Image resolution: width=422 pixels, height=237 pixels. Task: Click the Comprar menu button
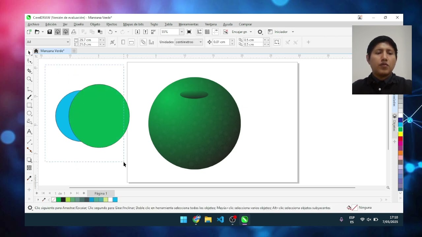[x=245, y=24]
